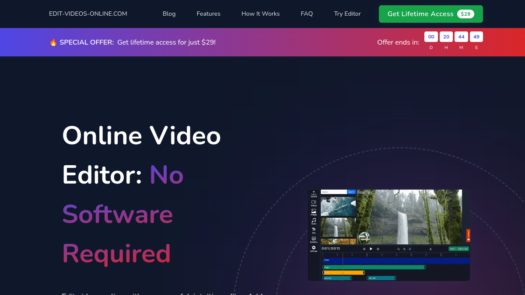Viewport: 525px width, 295px height.
Task: Go to Features in the top navigation
Action: (x=208, y=14)
